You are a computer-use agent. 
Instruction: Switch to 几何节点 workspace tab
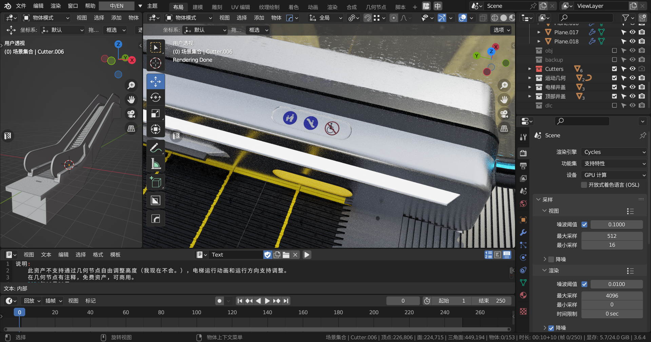(376, 7)
